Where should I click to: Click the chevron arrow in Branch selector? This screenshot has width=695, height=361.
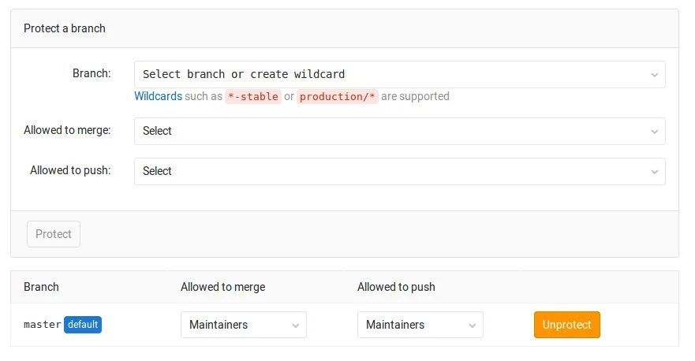[654, 75]
